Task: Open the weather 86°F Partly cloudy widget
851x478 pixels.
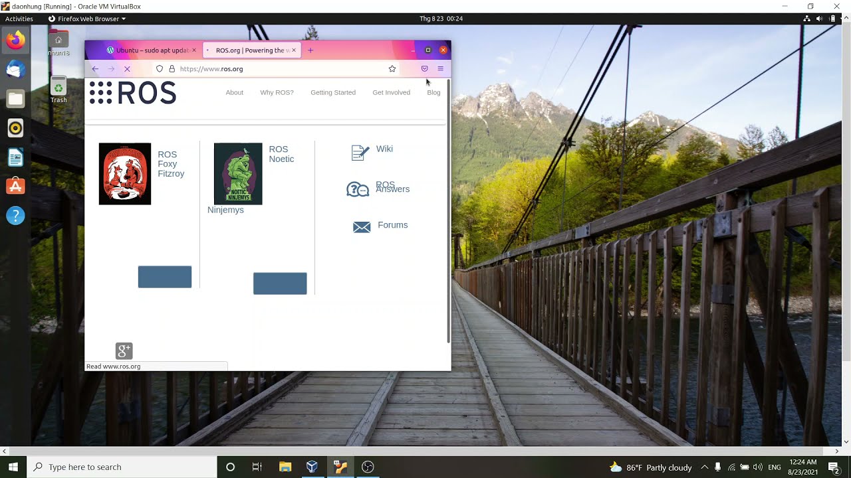Action: pyautogui.click(x=651, y=467)
